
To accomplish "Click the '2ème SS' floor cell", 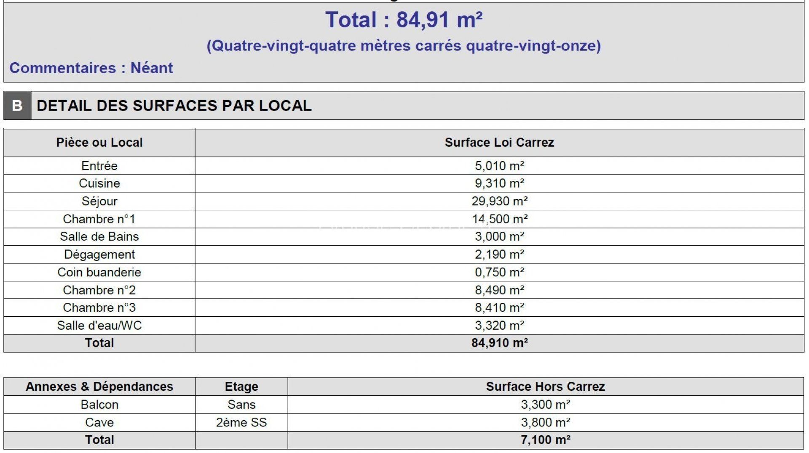I will (x=241, y=422).
